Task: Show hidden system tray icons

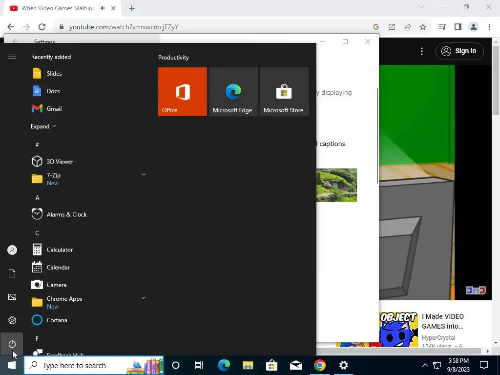Action: tap(425, 365)
